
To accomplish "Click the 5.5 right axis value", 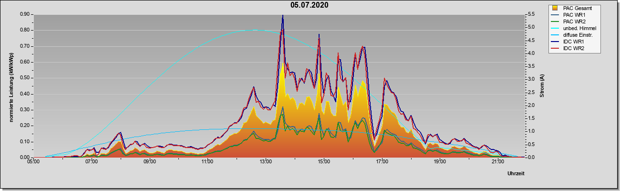I will (532, 14).
